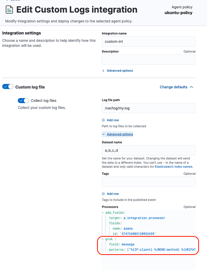
Task: Click the Custom Logs document icon
Action: (9, 10)
